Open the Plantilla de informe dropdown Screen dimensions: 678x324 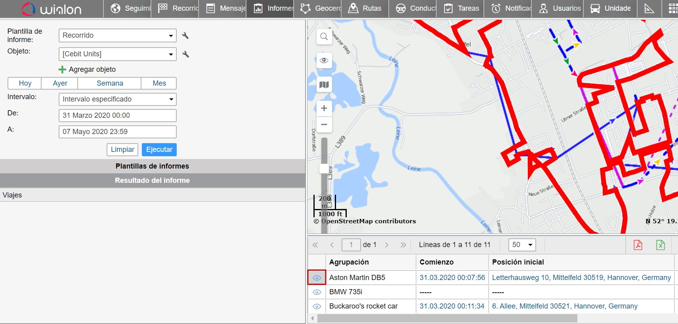pyautogui.click(x=117, y=36)
